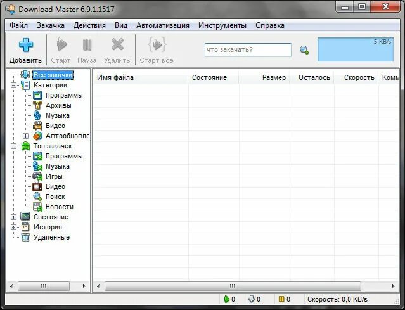Image resolution: width=405 pixels, height=310 pixels.
Task: Click the Пауза toolbar button
Action: (x=87, y=50)
